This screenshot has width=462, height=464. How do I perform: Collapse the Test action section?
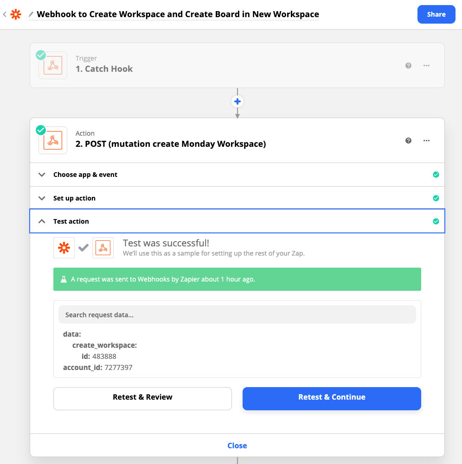point(237,221)
